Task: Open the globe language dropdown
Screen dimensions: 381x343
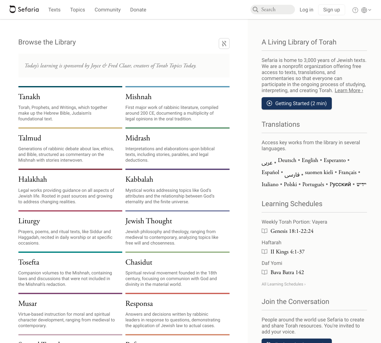Action: [x=366, y=10]
